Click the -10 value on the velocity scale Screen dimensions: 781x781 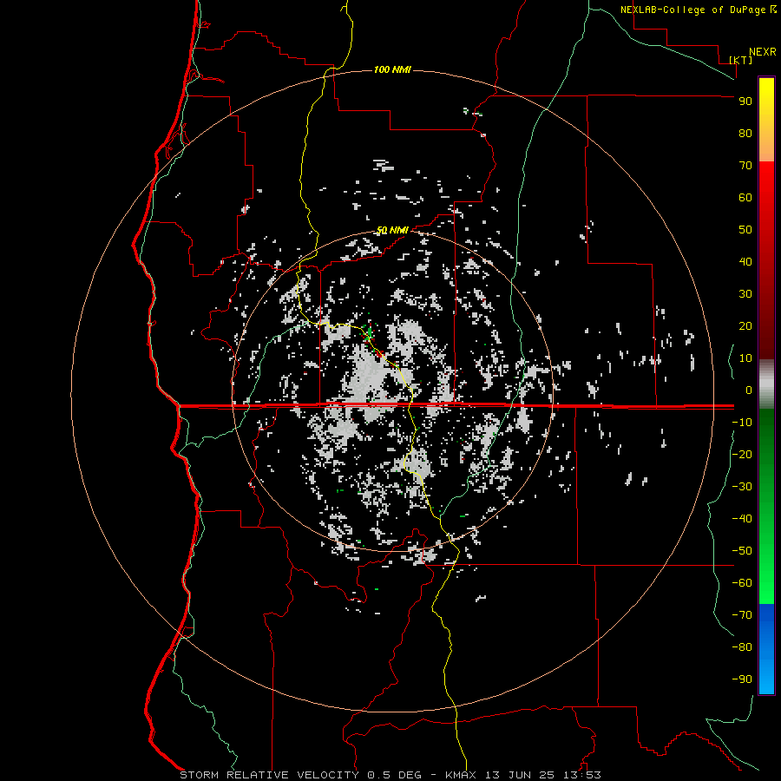(x=742, y=423)
